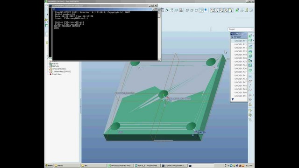This screenshot has height=168, width=299.
Task: Click the green heart-shaped sidebar icon
Action: tap(250, 70)
